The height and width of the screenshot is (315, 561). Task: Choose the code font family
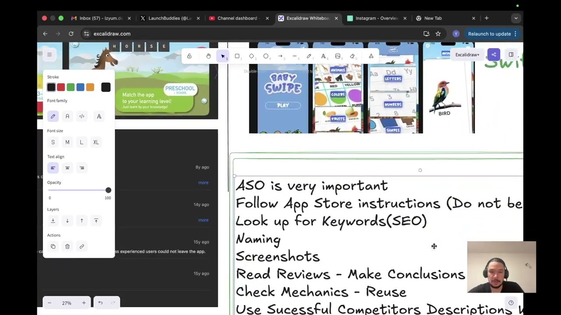click(82, 116)
